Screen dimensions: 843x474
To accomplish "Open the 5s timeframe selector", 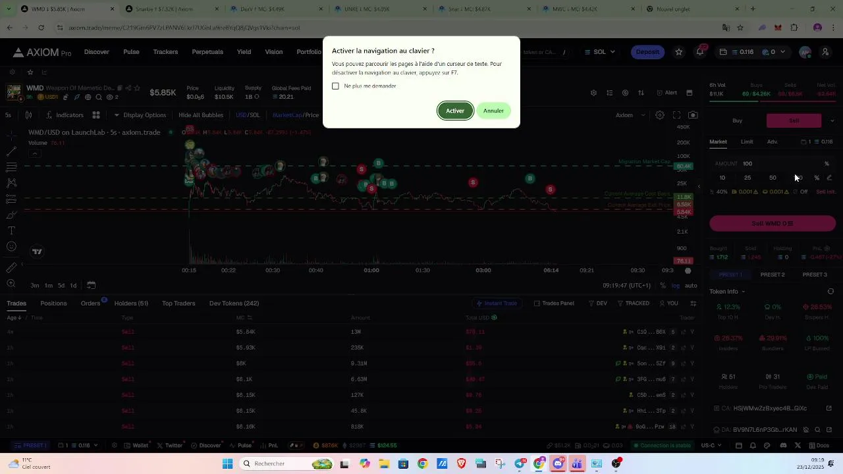I will pyautogui.click(x=8, y=115).
